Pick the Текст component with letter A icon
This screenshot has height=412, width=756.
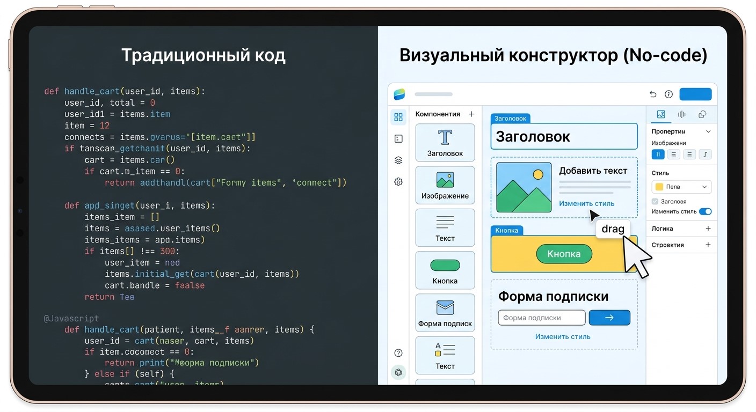[445, 355]
